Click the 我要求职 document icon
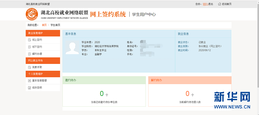This screenshot has width=259, height=115. click(x=30, y=67)
